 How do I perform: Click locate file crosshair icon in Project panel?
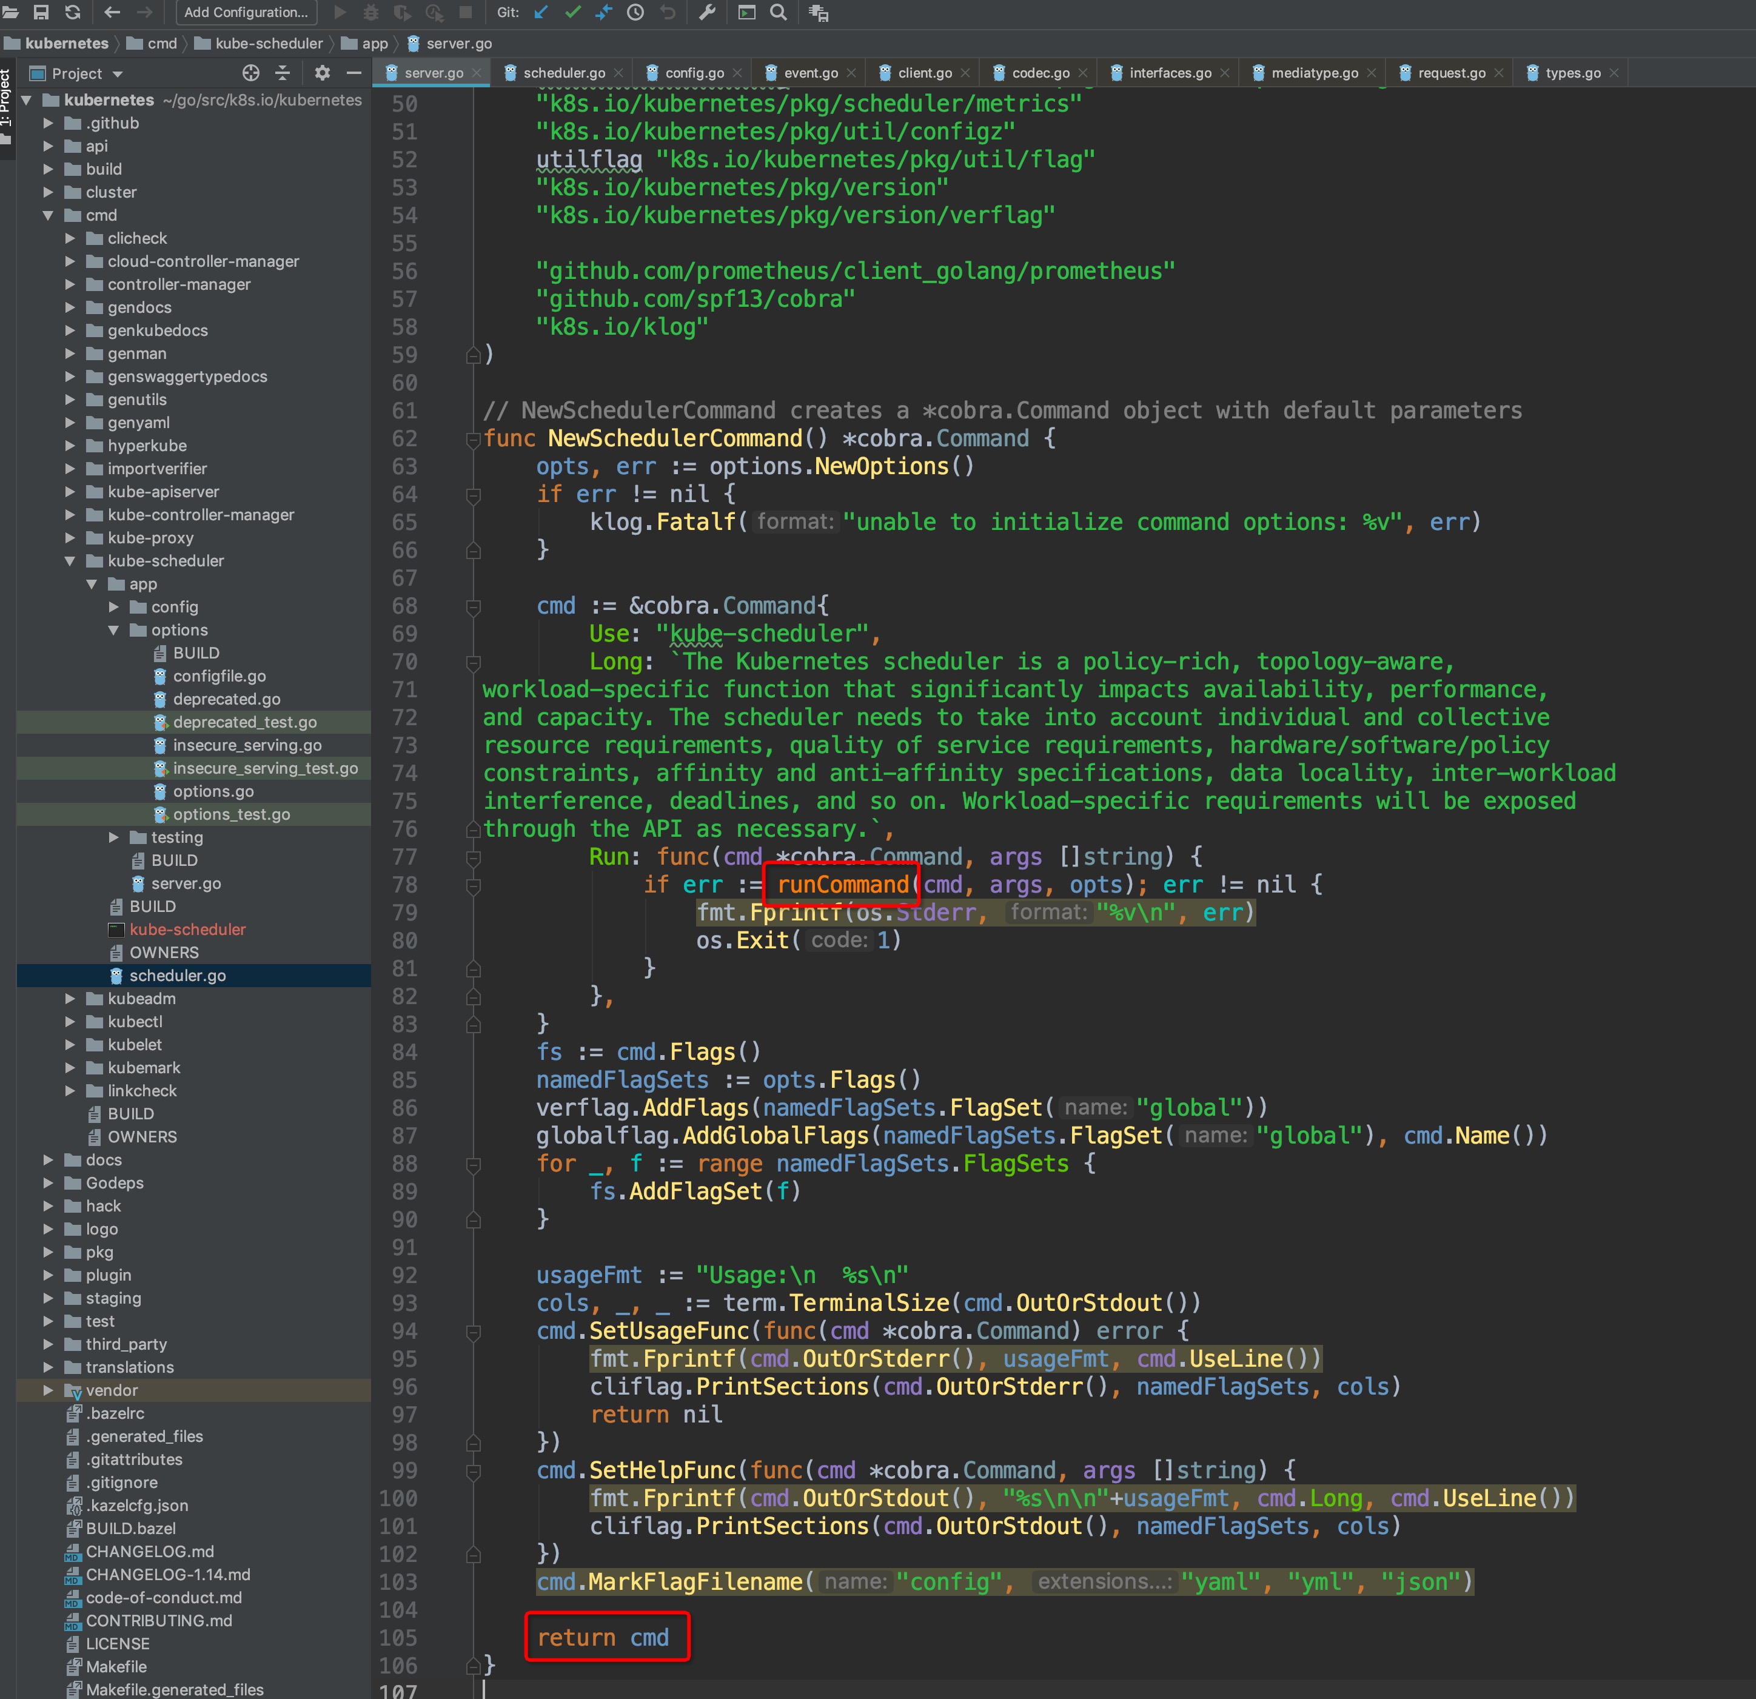tap(251, 73)
